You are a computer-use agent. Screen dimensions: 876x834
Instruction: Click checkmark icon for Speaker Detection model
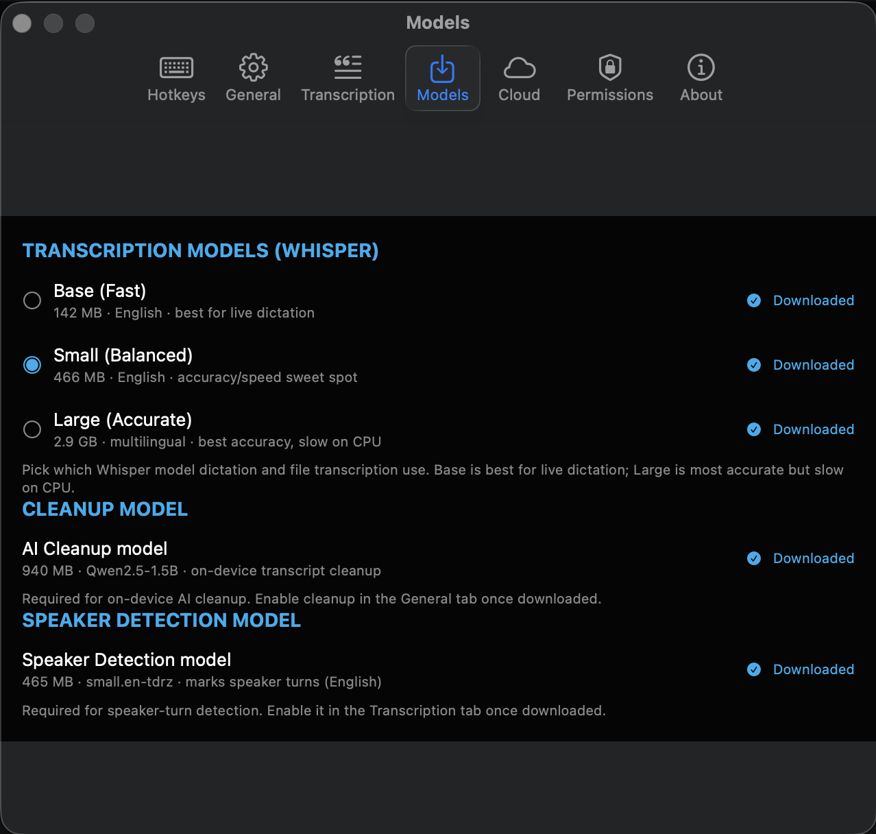tap(754, 669)
